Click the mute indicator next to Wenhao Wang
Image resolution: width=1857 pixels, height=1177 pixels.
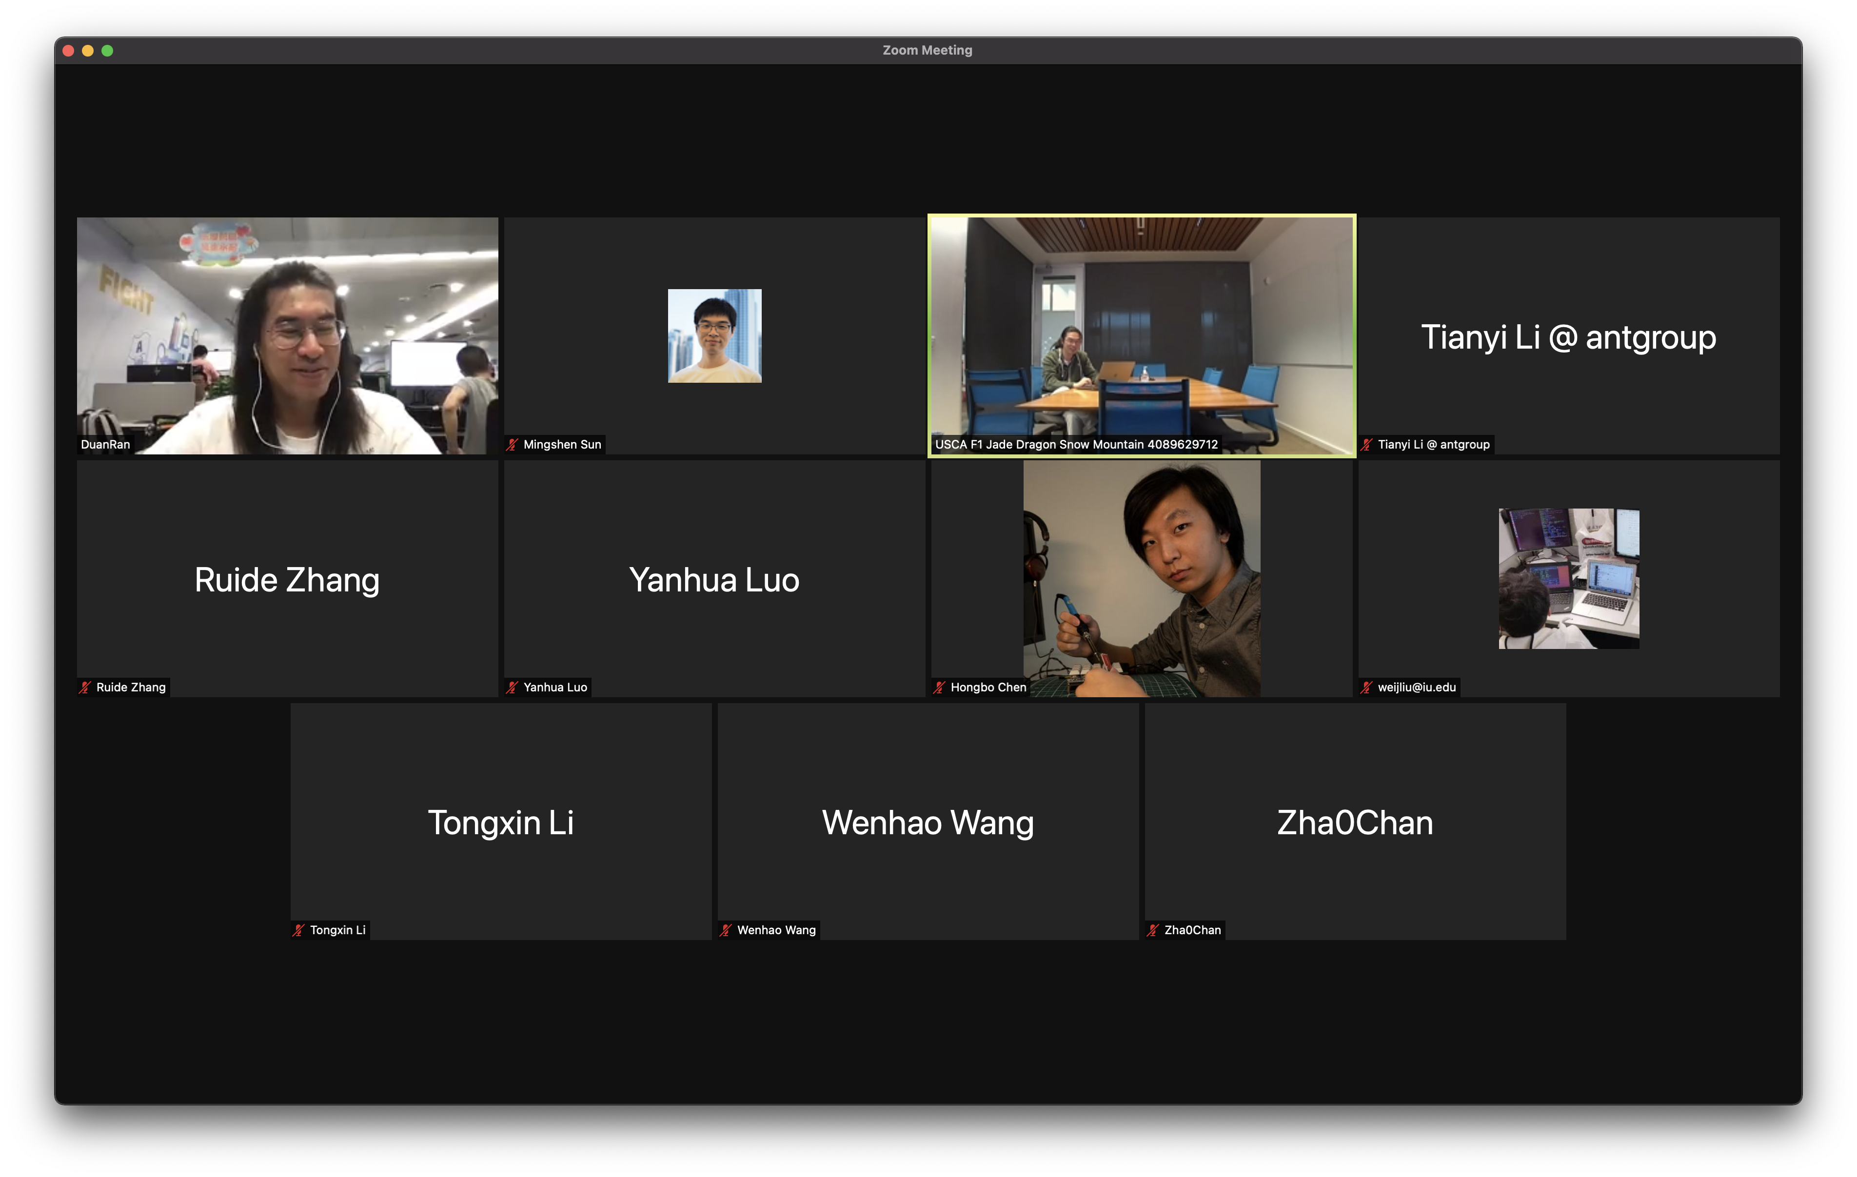click(x=726, y=929)
